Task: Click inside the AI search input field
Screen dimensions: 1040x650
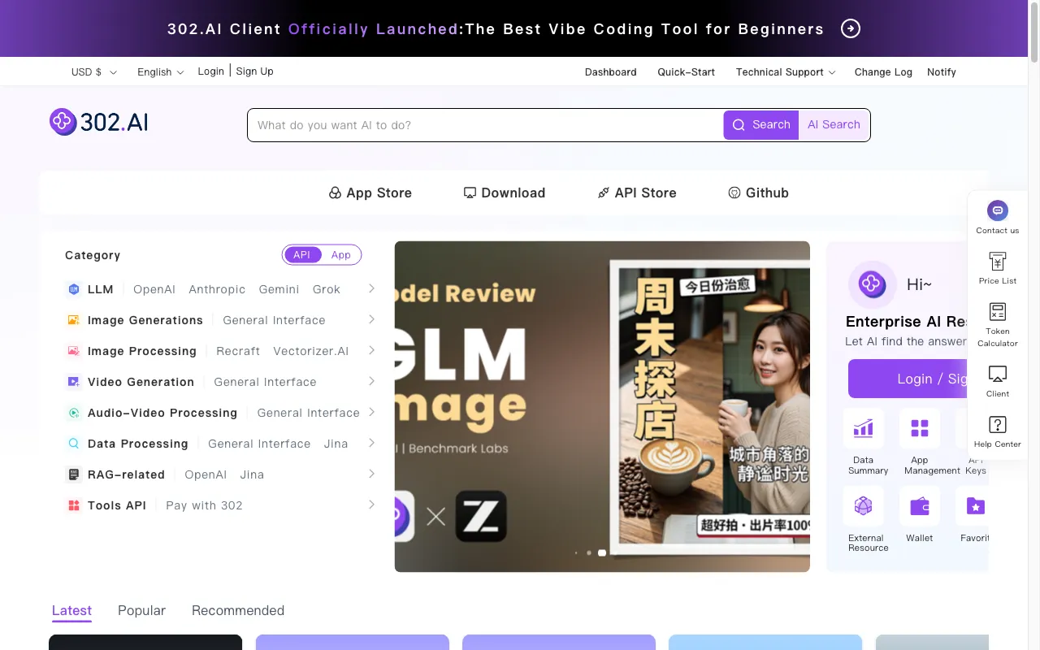Action: click(485, 125)
